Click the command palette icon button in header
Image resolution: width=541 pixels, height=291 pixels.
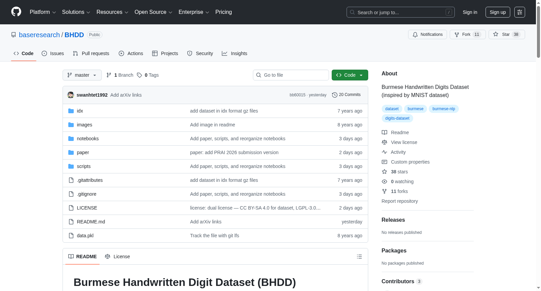[x=520, y=12]
